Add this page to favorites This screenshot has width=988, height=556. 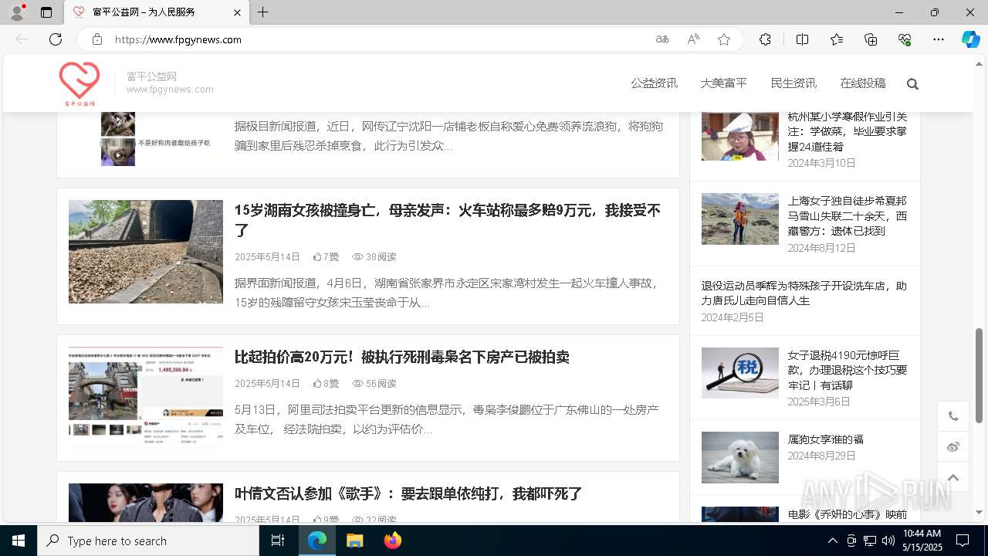pyautogui.click(x=724, y=39)
